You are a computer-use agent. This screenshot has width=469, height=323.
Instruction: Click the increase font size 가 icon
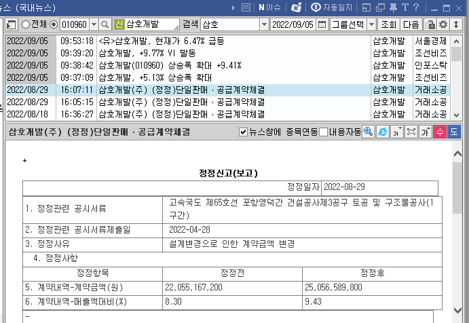click(x=426, y=132)
